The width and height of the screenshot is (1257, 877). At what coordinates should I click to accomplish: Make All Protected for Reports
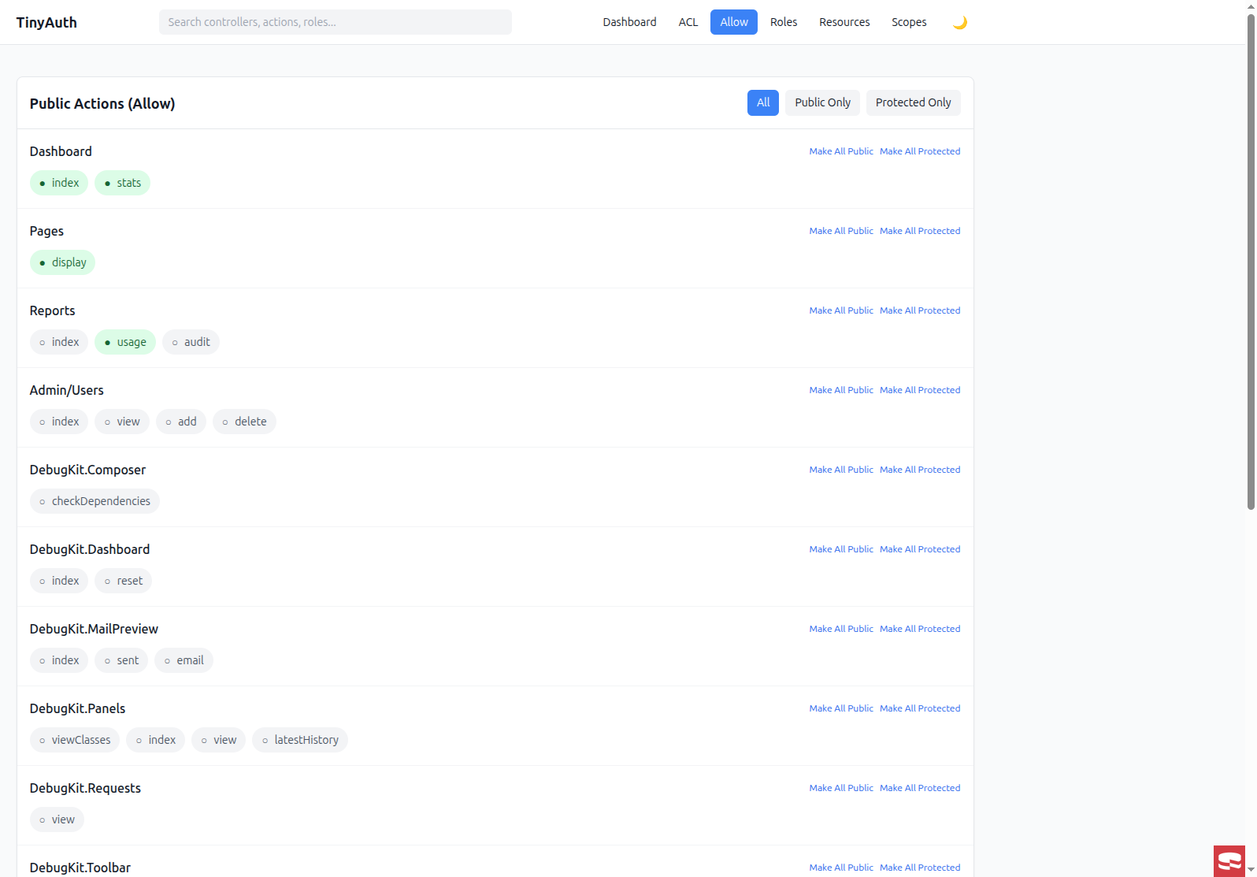pyautogui.click(x=920, y=310)
